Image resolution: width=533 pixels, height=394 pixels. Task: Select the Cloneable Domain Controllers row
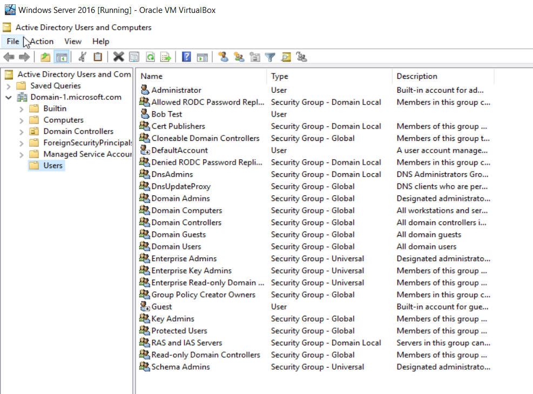point(314,138)
